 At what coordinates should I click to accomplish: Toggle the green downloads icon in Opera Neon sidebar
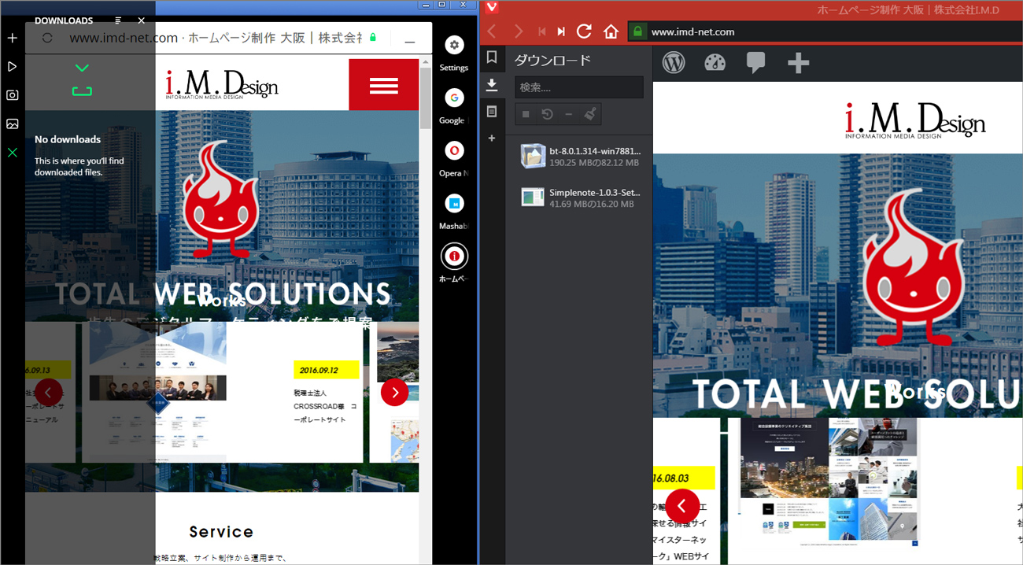click(13, 152)
